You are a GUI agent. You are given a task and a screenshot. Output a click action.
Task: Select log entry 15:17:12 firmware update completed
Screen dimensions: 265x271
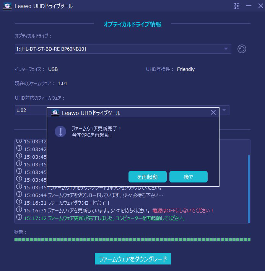pyautogui.click(x=105, y=218)
